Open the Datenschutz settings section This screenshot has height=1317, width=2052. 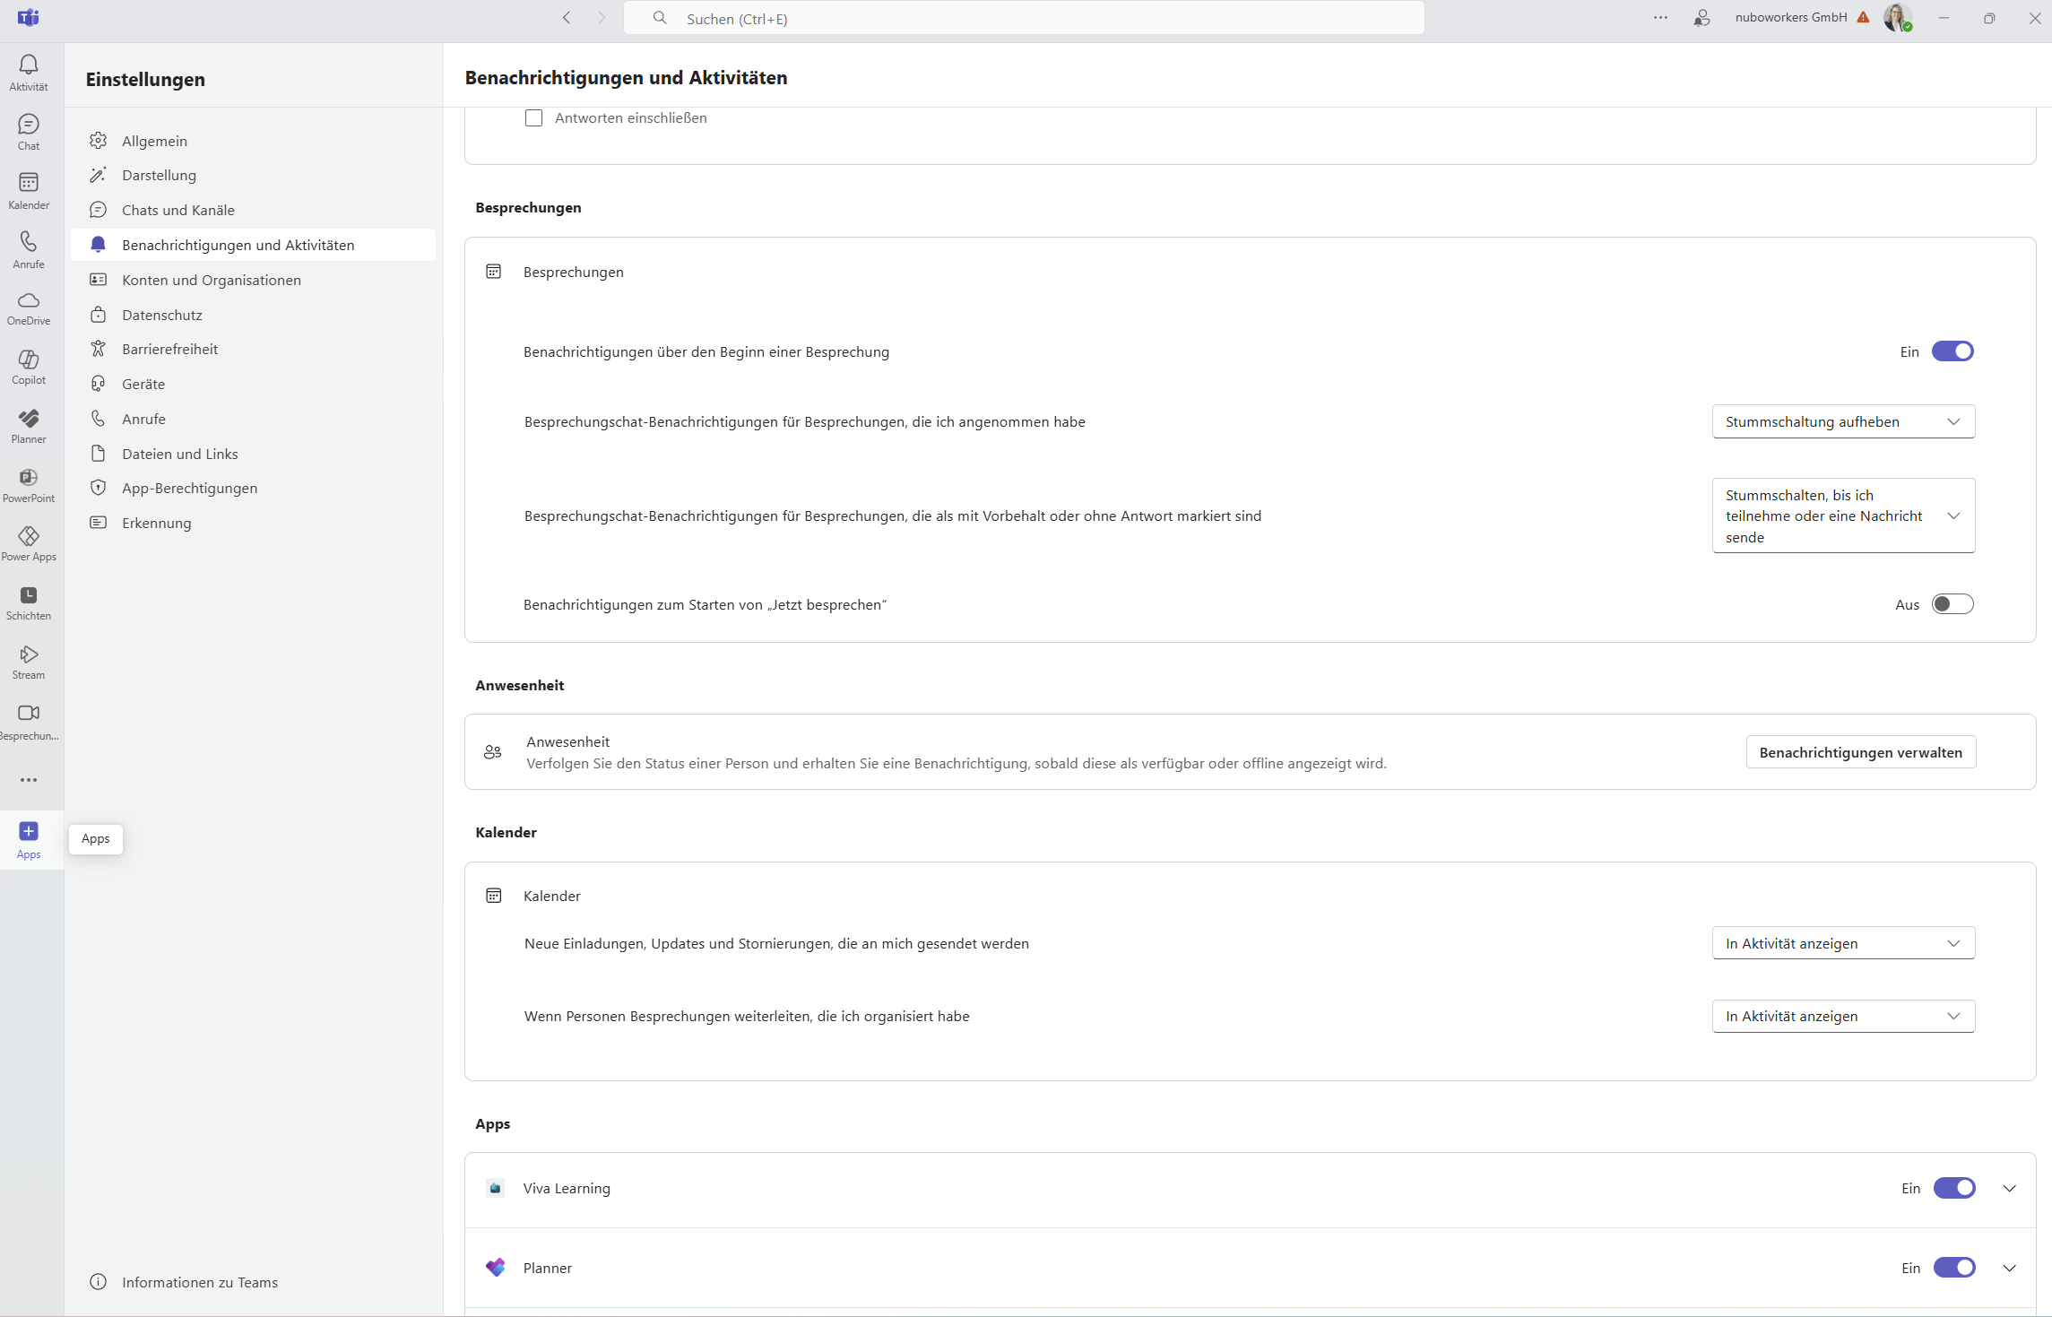coord(162,314)
